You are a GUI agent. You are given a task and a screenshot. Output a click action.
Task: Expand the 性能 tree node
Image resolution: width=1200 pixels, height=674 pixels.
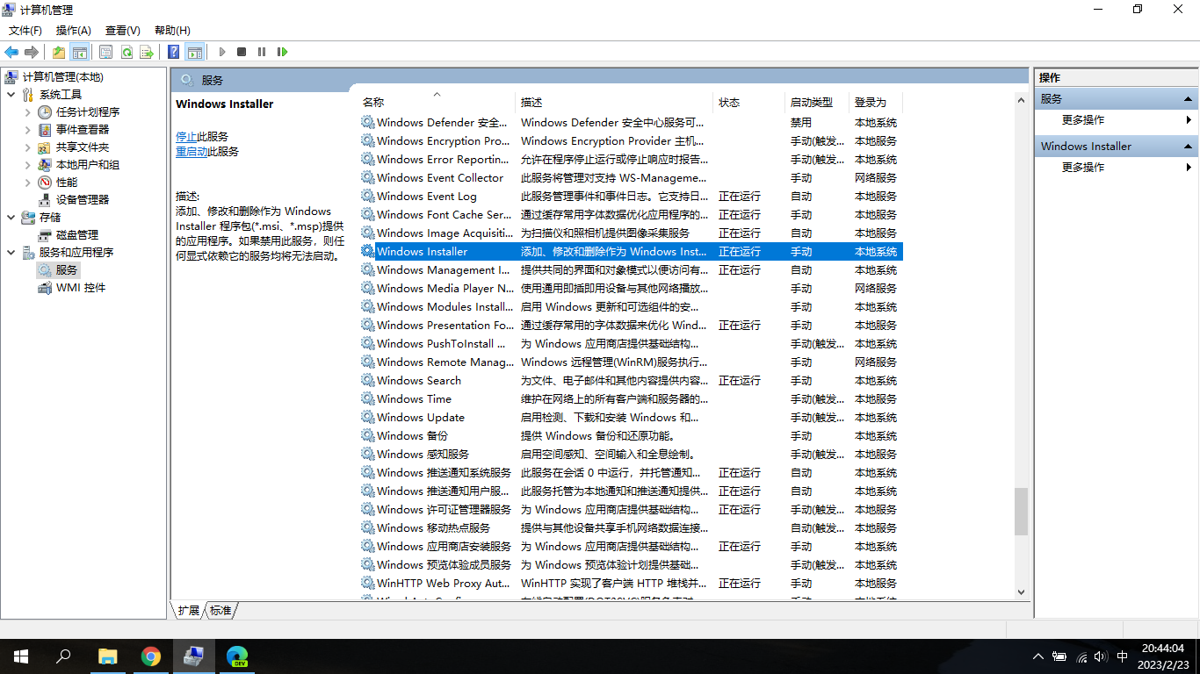pyautogui.click(x=27, y=183)
